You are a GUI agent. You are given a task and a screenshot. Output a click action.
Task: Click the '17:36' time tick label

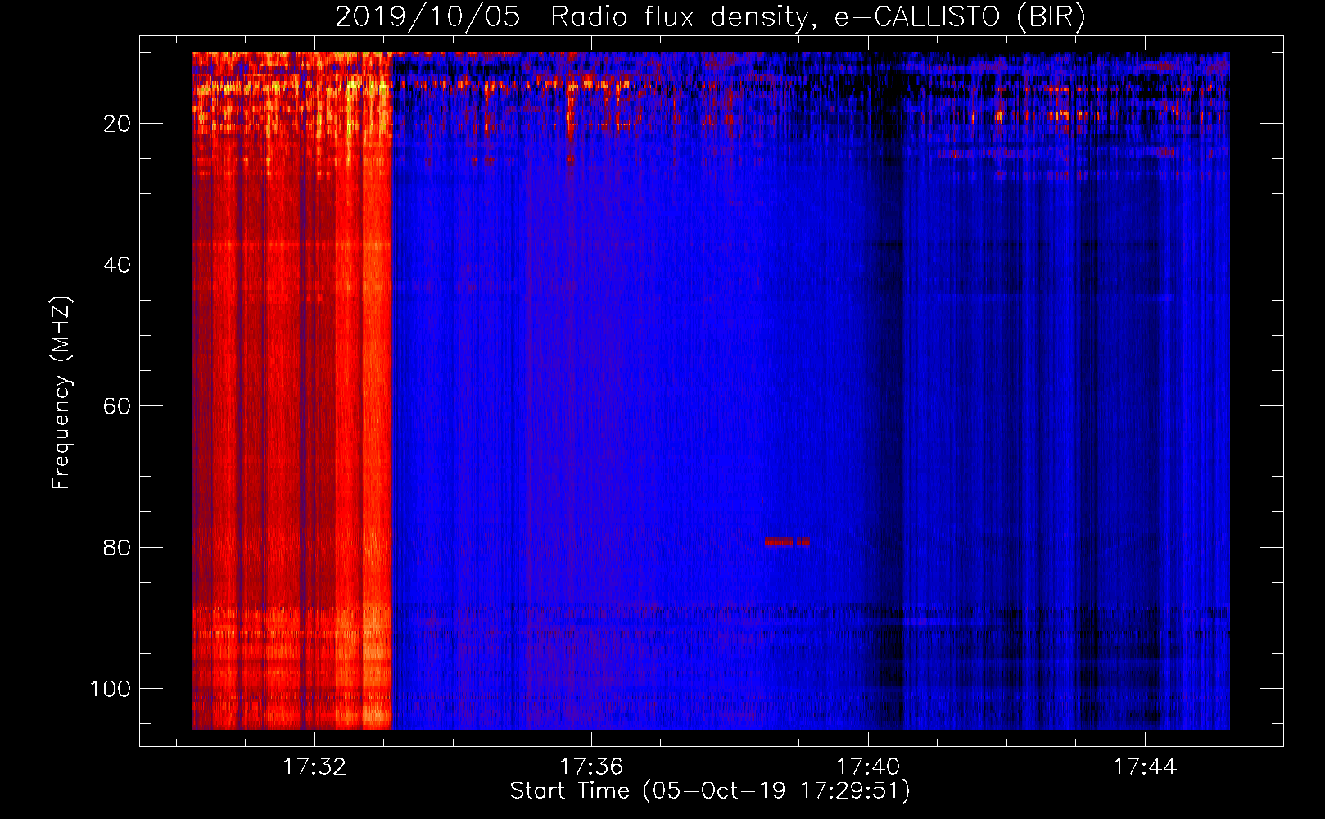591,767
